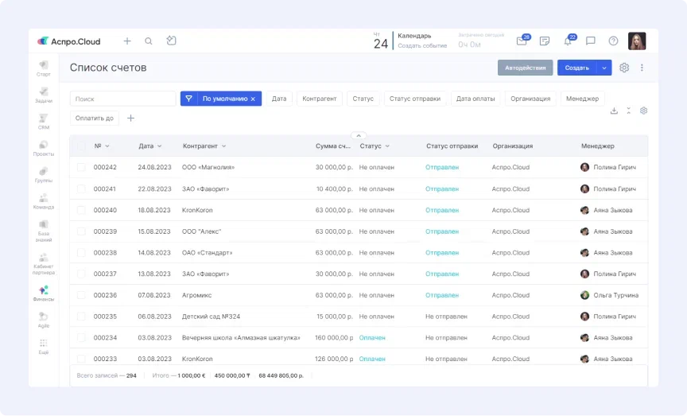Click the Создать button
The height and width of the screenshot is (416, 687).
577,68
